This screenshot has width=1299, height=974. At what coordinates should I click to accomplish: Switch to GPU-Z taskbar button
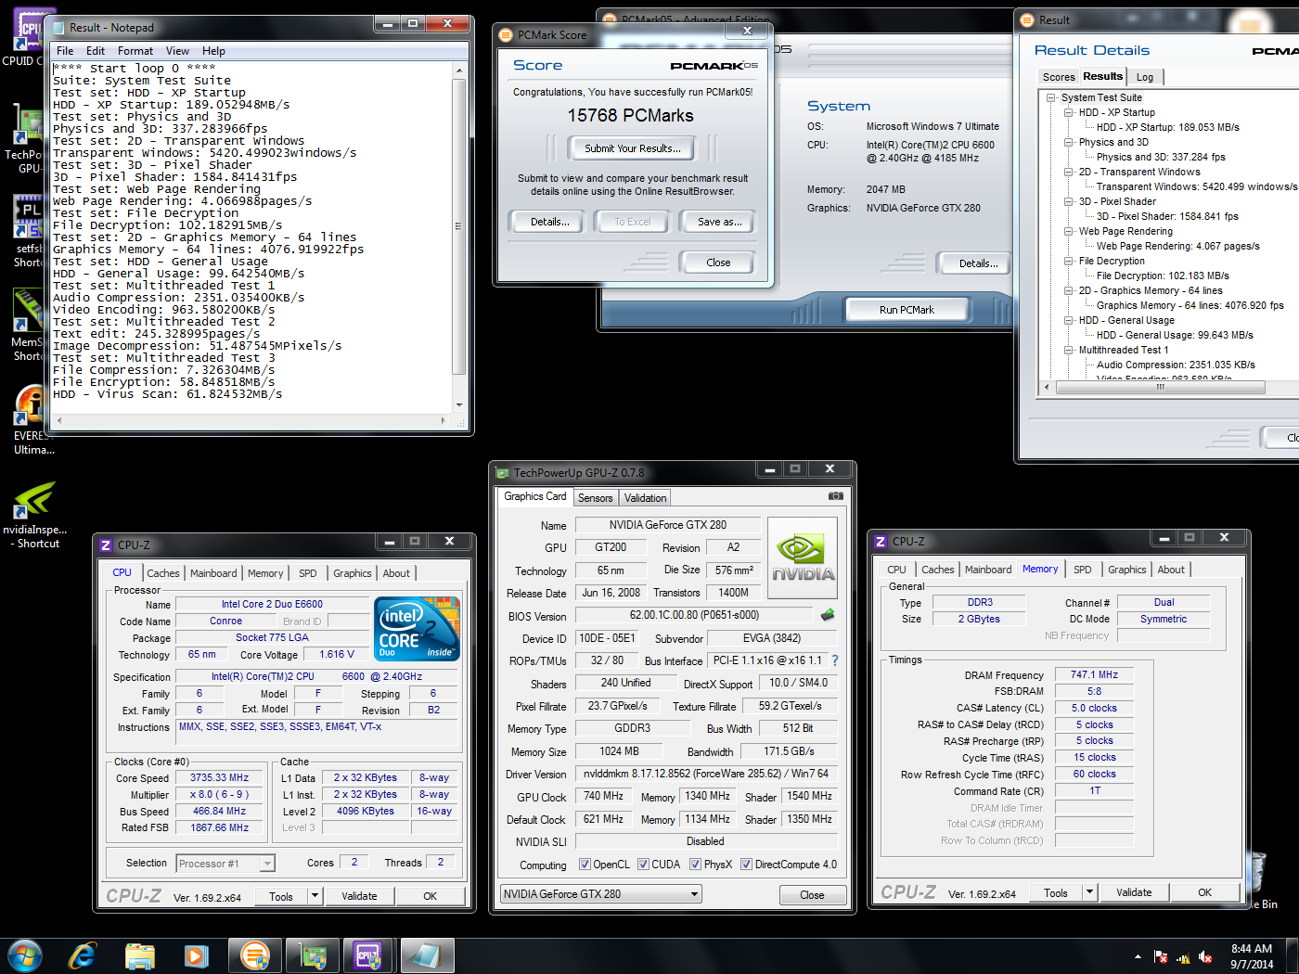click(313, 955)
